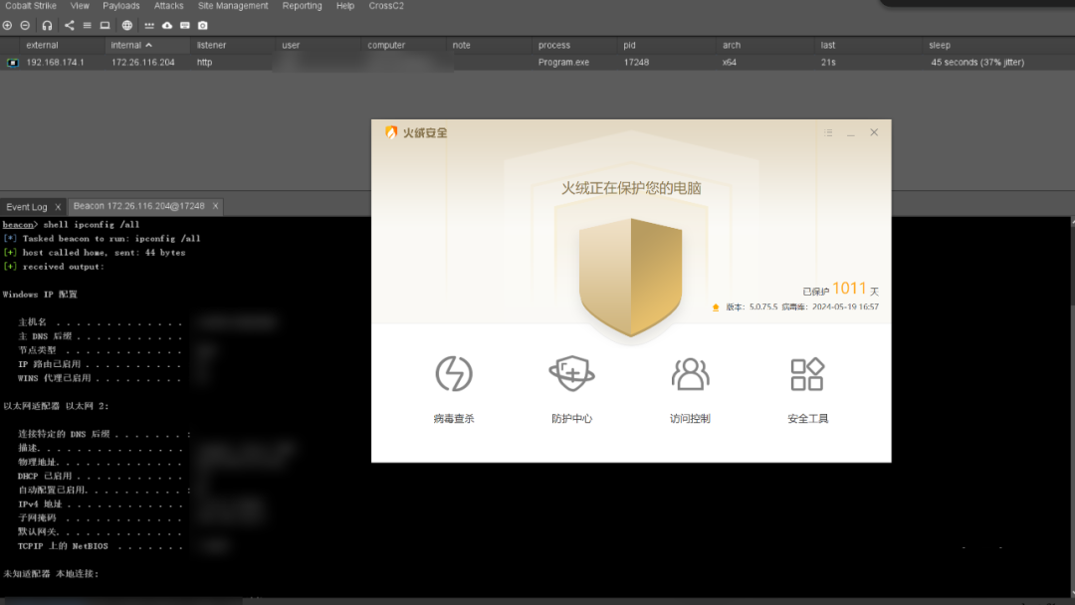This screenshot has width=1075, height=605.
Task: Click the Program.exe process cell
Action: click(x=563, y=63)
